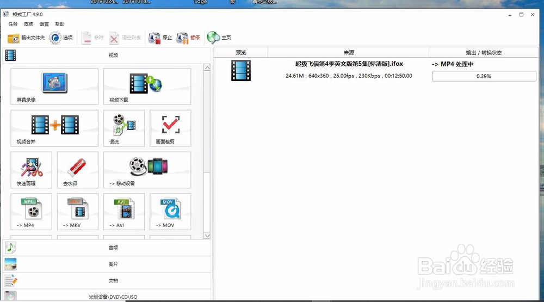Click the 移除 remove toolbar button
Viewport: 544px width, 302px height.
coord(92,38)
